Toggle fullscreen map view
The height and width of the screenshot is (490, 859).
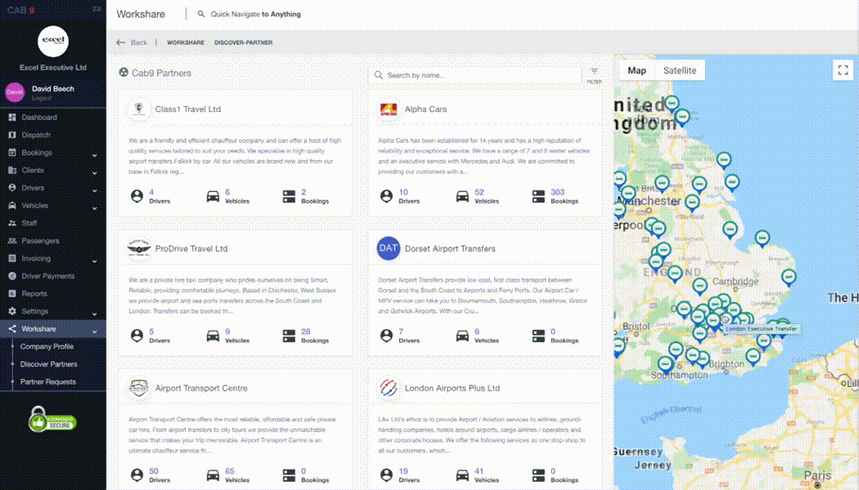click(843, 70)
